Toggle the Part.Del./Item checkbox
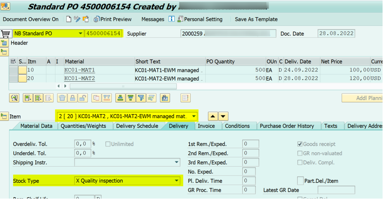385x201 pixels. [x=300, y=181]
